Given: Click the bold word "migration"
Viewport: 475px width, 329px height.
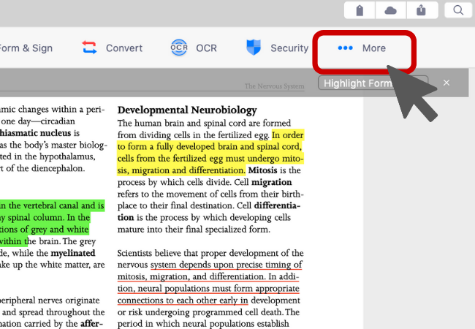Looking at the screenshot, I should [x=272, y=182].
